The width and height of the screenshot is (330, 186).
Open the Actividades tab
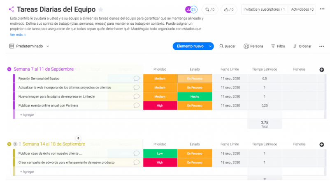[302, 9]
